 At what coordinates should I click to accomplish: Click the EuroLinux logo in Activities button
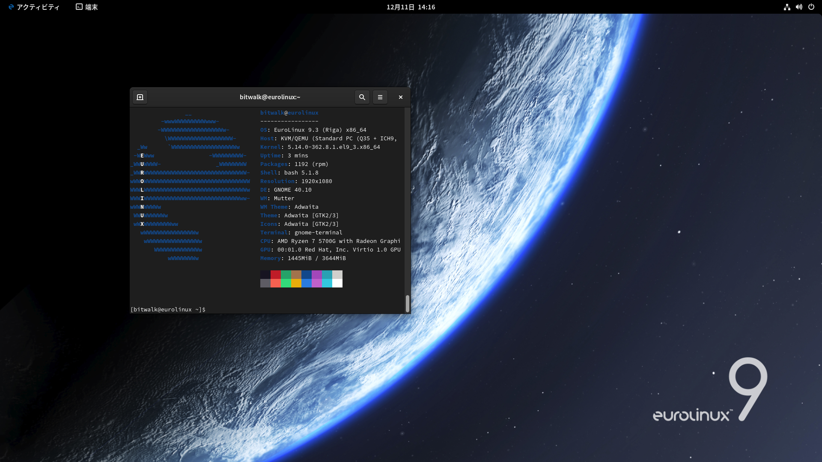coord(11,7)
